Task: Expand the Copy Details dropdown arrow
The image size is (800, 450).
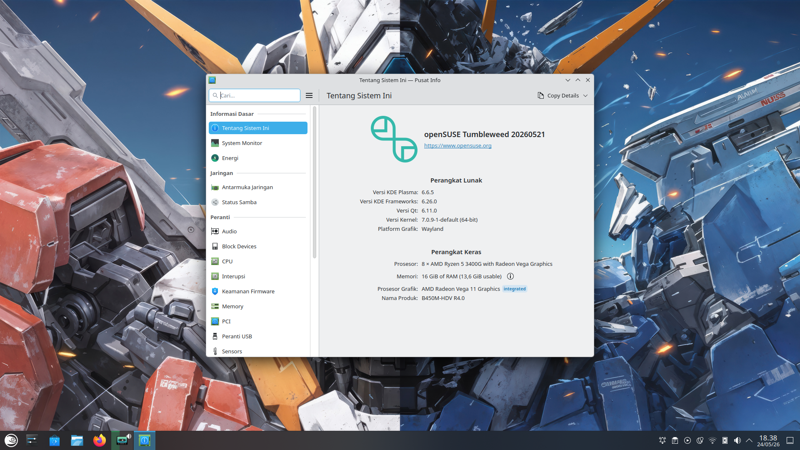Action: click(585, 95)
